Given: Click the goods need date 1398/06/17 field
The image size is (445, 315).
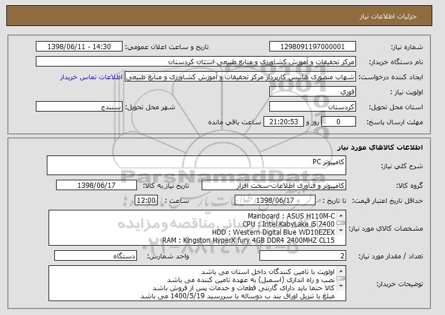Looking at the screenshot, I should (x=97, y=186).
